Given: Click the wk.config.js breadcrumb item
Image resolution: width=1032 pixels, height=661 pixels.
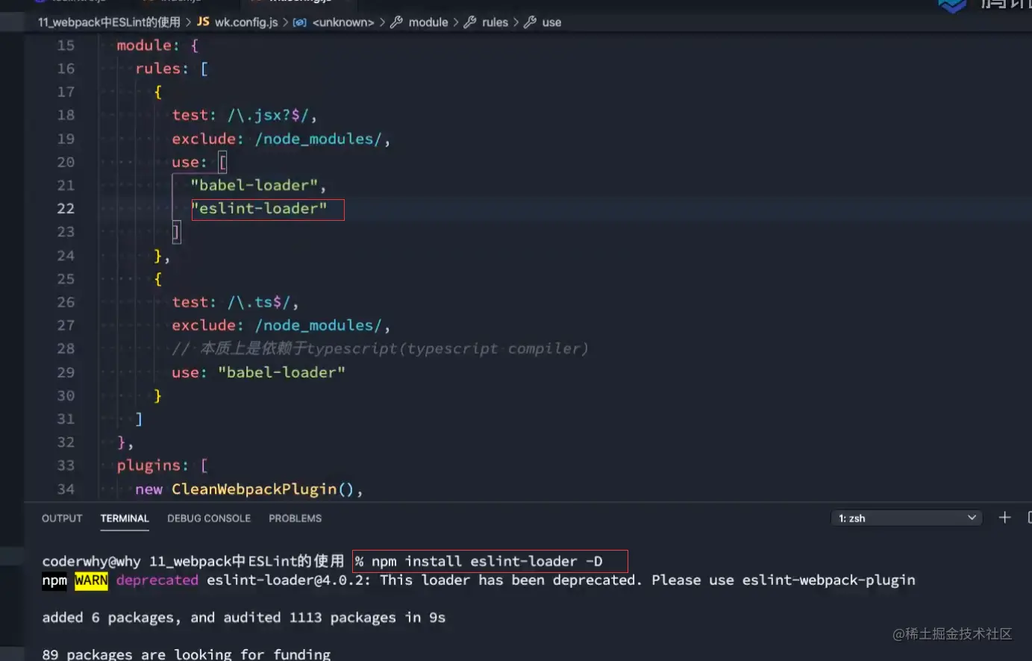Looking at the screenshot, I should pyautogui.click(x=246, y=22).
